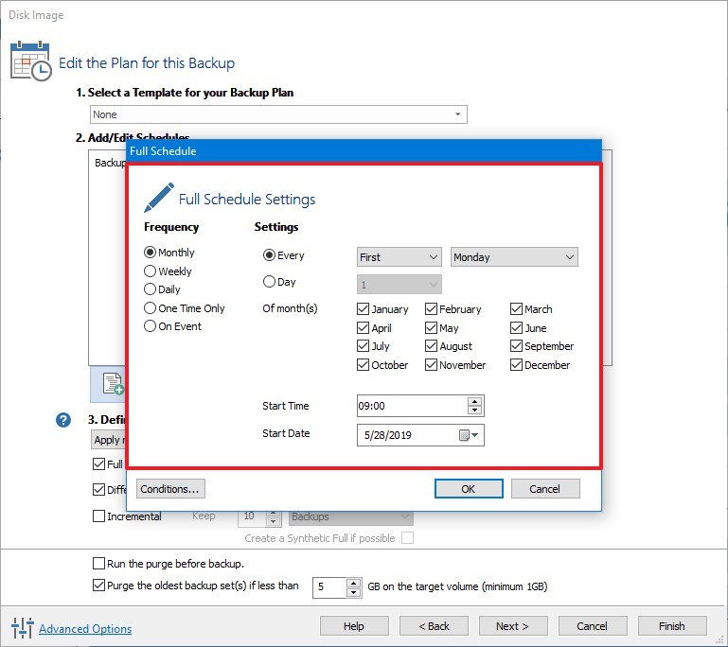Open the First occurrence dropdown
The image size is (728, 647).
[x=399, y=257]
